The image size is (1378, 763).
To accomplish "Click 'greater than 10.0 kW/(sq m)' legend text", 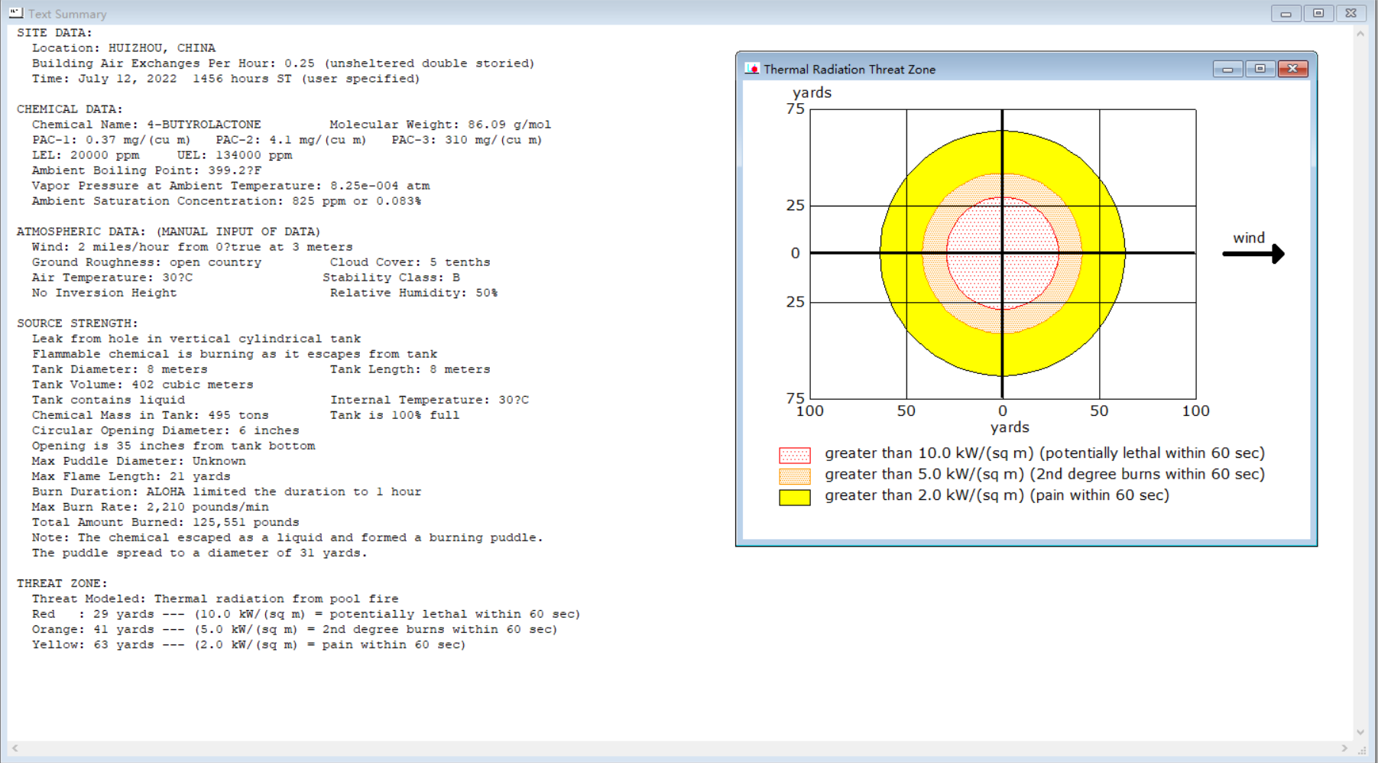I will click(x=1045, y=453).
